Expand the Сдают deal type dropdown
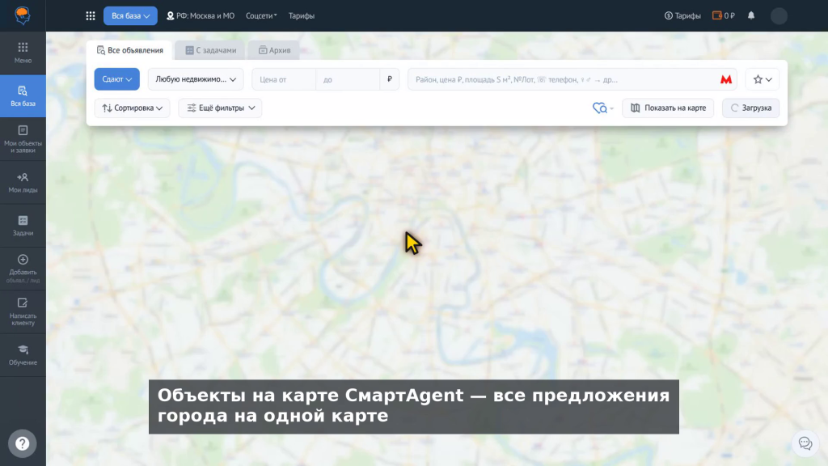Screen dimensions: 828x466 pos(116,79)
